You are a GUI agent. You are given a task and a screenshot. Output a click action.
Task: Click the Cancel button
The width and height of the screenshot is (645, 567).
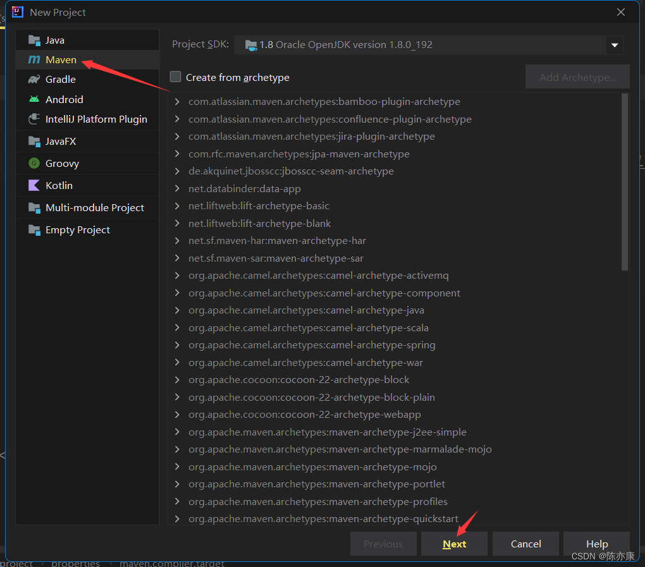click(x=525, y=544)
